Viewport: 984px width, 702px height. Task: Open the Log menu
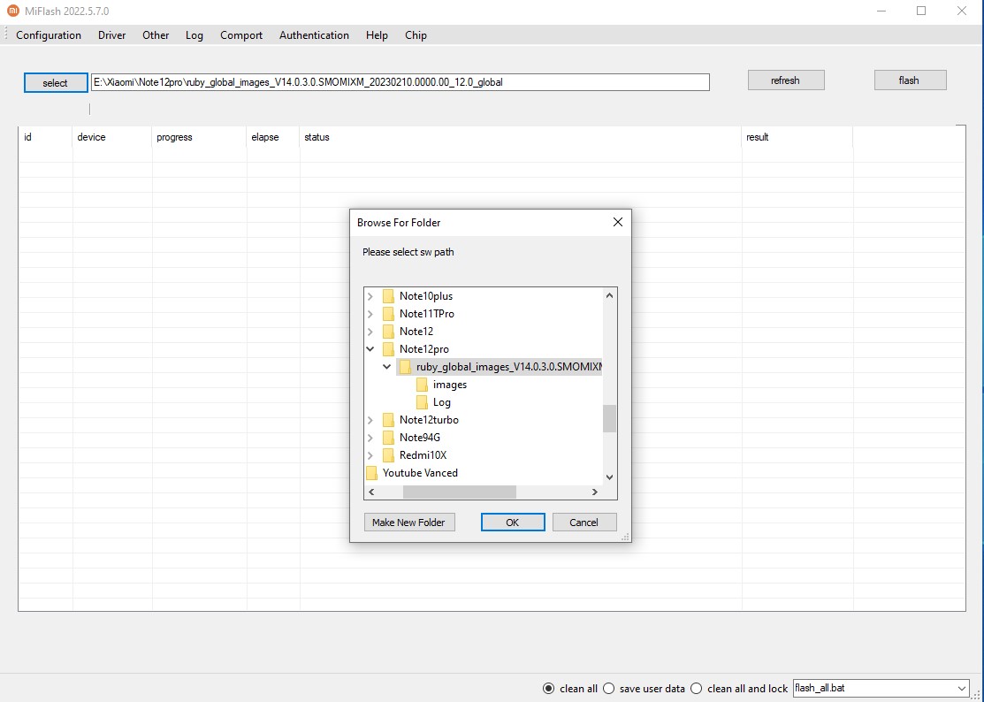coord(194,35)
